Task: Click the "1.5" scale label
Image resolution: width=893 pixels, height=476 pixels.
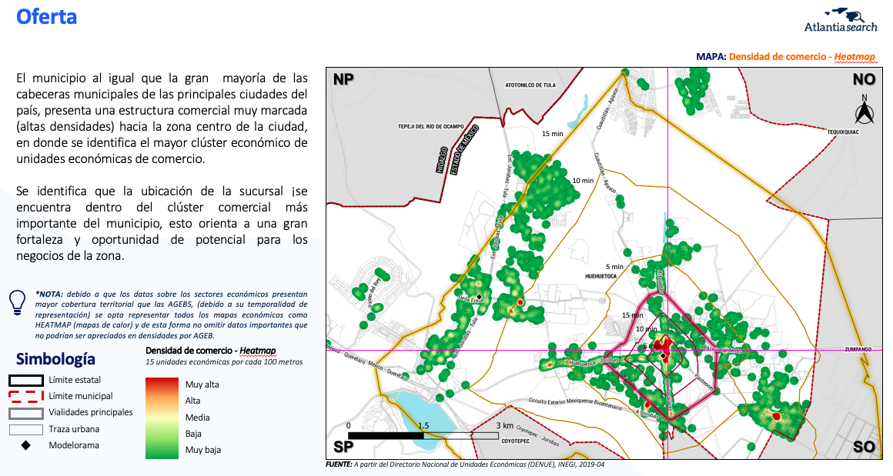Action: point(423,425)
